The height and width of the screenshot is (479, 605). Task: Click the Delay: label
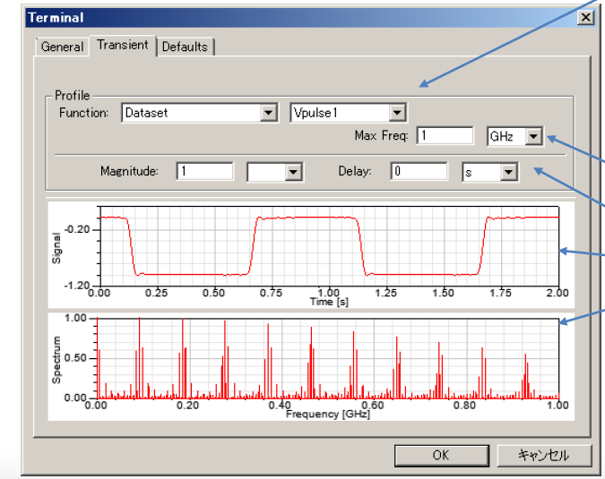point(355,171)
